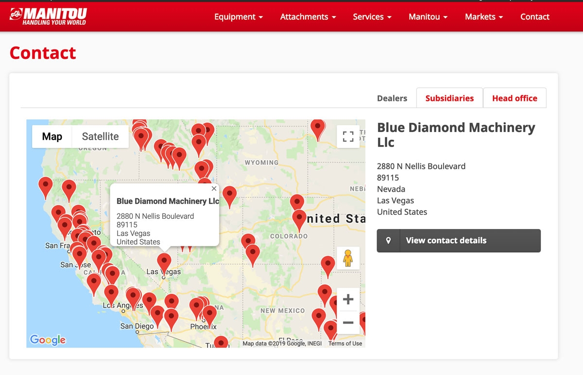Screen dimensions: 583x375
Task: Open the Markets dropdown menu
Action: click(x=484, y=16)
